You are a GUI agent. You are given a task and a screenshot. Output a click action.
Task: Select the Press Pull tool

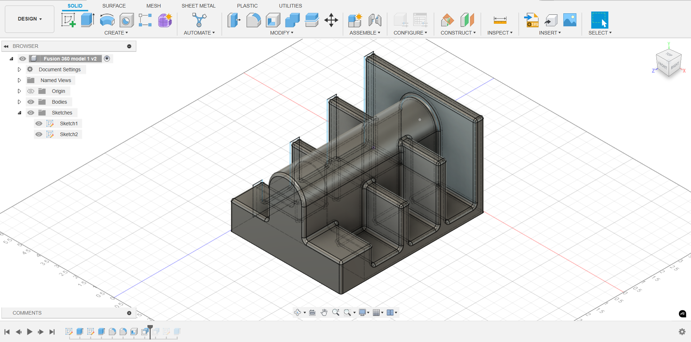234,20
